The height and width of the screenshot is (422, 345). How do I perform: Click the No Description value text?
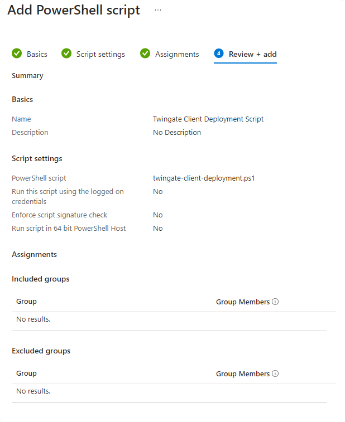click(x=176, y=133)
